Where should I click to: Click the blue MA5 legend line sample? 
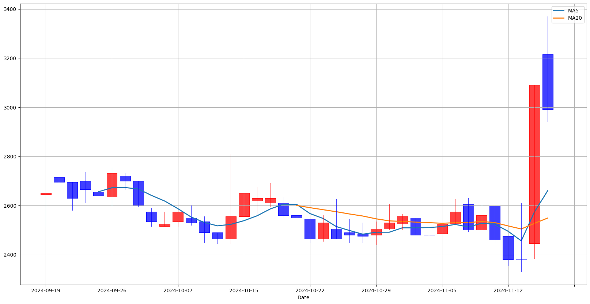(x=559, y=11)
